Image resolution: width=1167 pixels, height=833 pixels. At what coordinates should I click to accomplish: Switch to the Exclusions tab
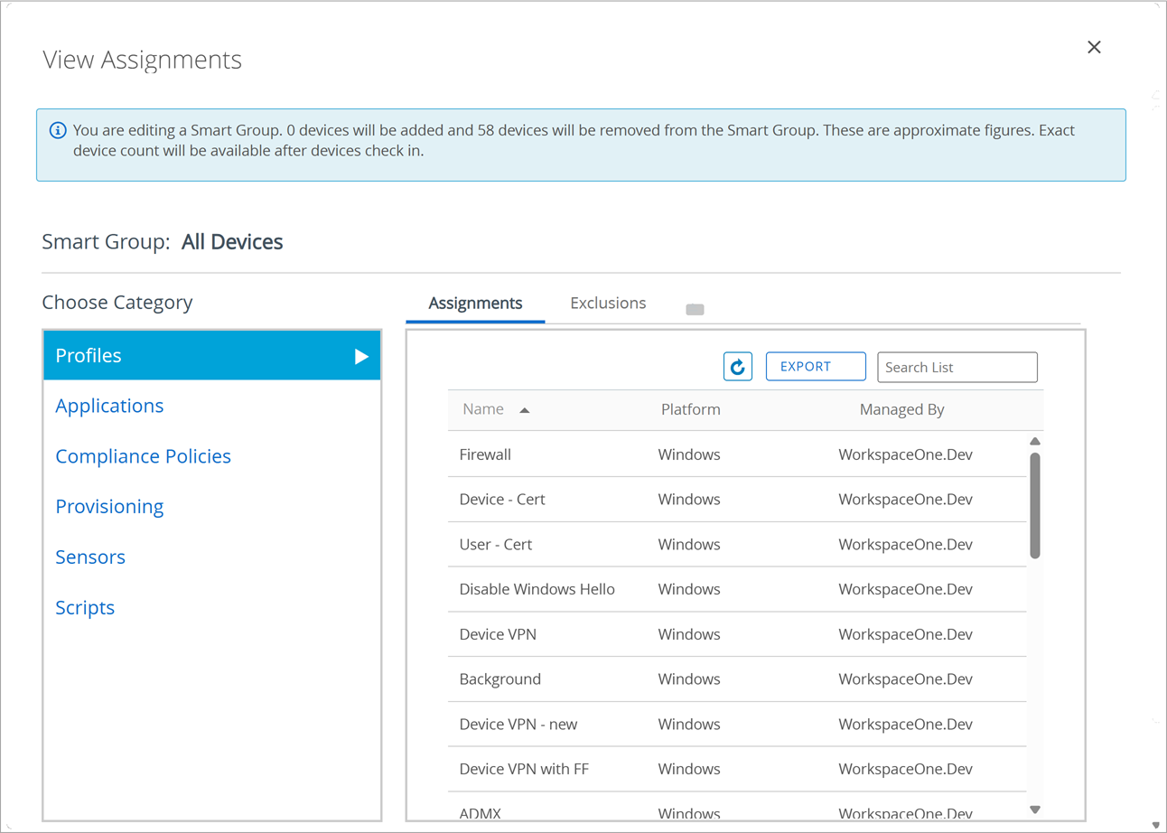coord(608,304)
